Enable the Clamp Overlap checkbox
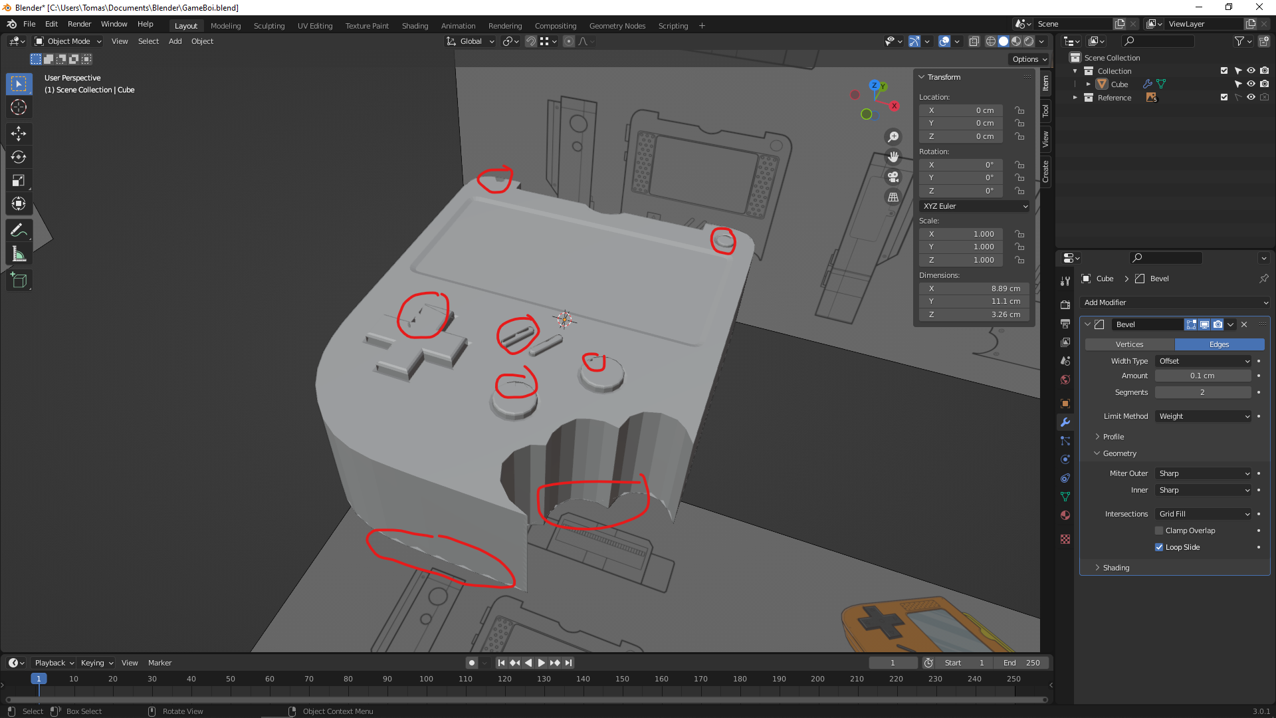This screenshot has height=718, width=1276. (1159, 531)
